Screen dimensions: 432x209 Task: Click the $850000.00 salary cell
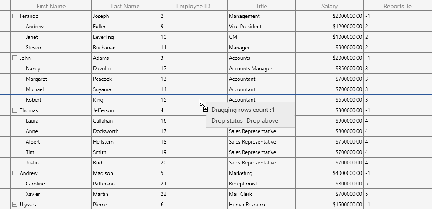click(329, 69)
